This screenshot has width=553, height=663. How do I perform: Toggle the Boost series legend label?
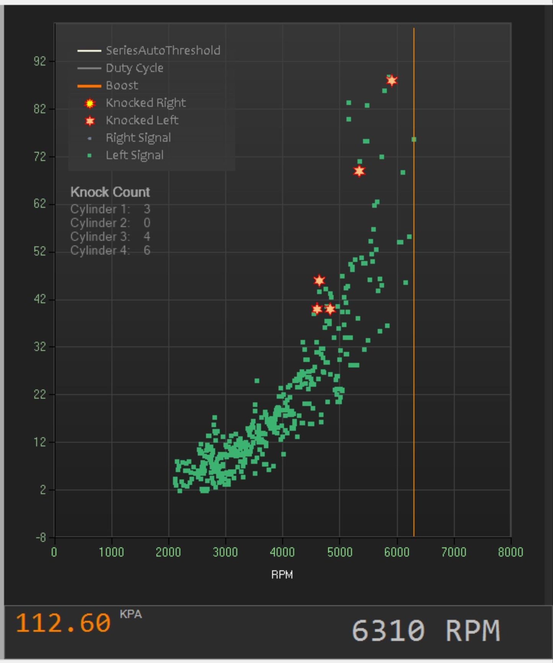coord(122,86)
